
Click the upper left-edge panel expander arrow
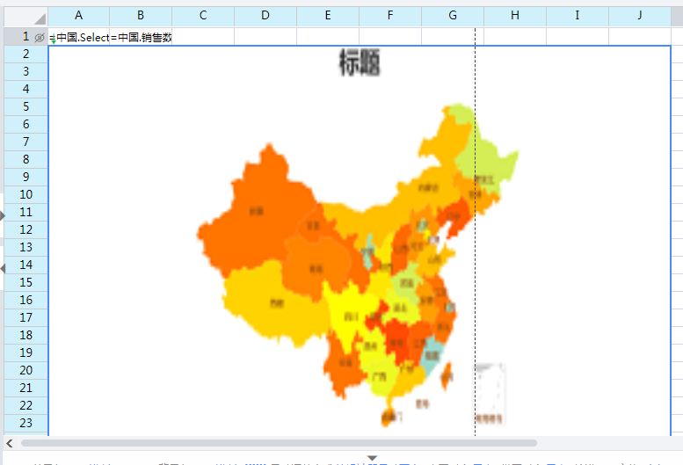coord(3,215)
